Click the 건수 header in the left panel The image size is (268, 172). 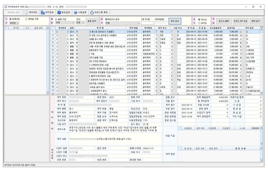click(x=27, y=28)
